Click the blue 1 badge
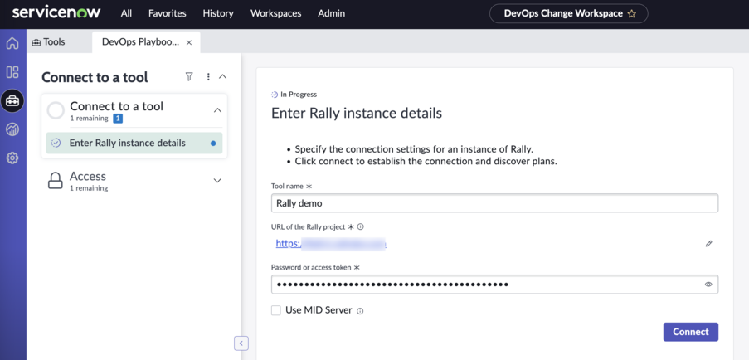This screenshot has width=749, height=360. (x=118, y=119)
